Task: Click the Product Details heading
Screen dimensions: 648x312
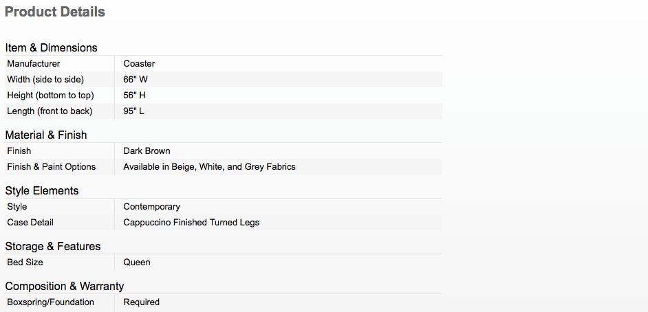Action: tap(55, 12)
